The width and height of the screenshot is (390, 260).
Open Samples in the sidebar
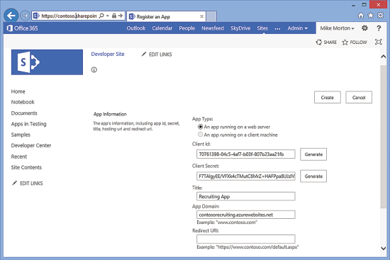[21, 135]
